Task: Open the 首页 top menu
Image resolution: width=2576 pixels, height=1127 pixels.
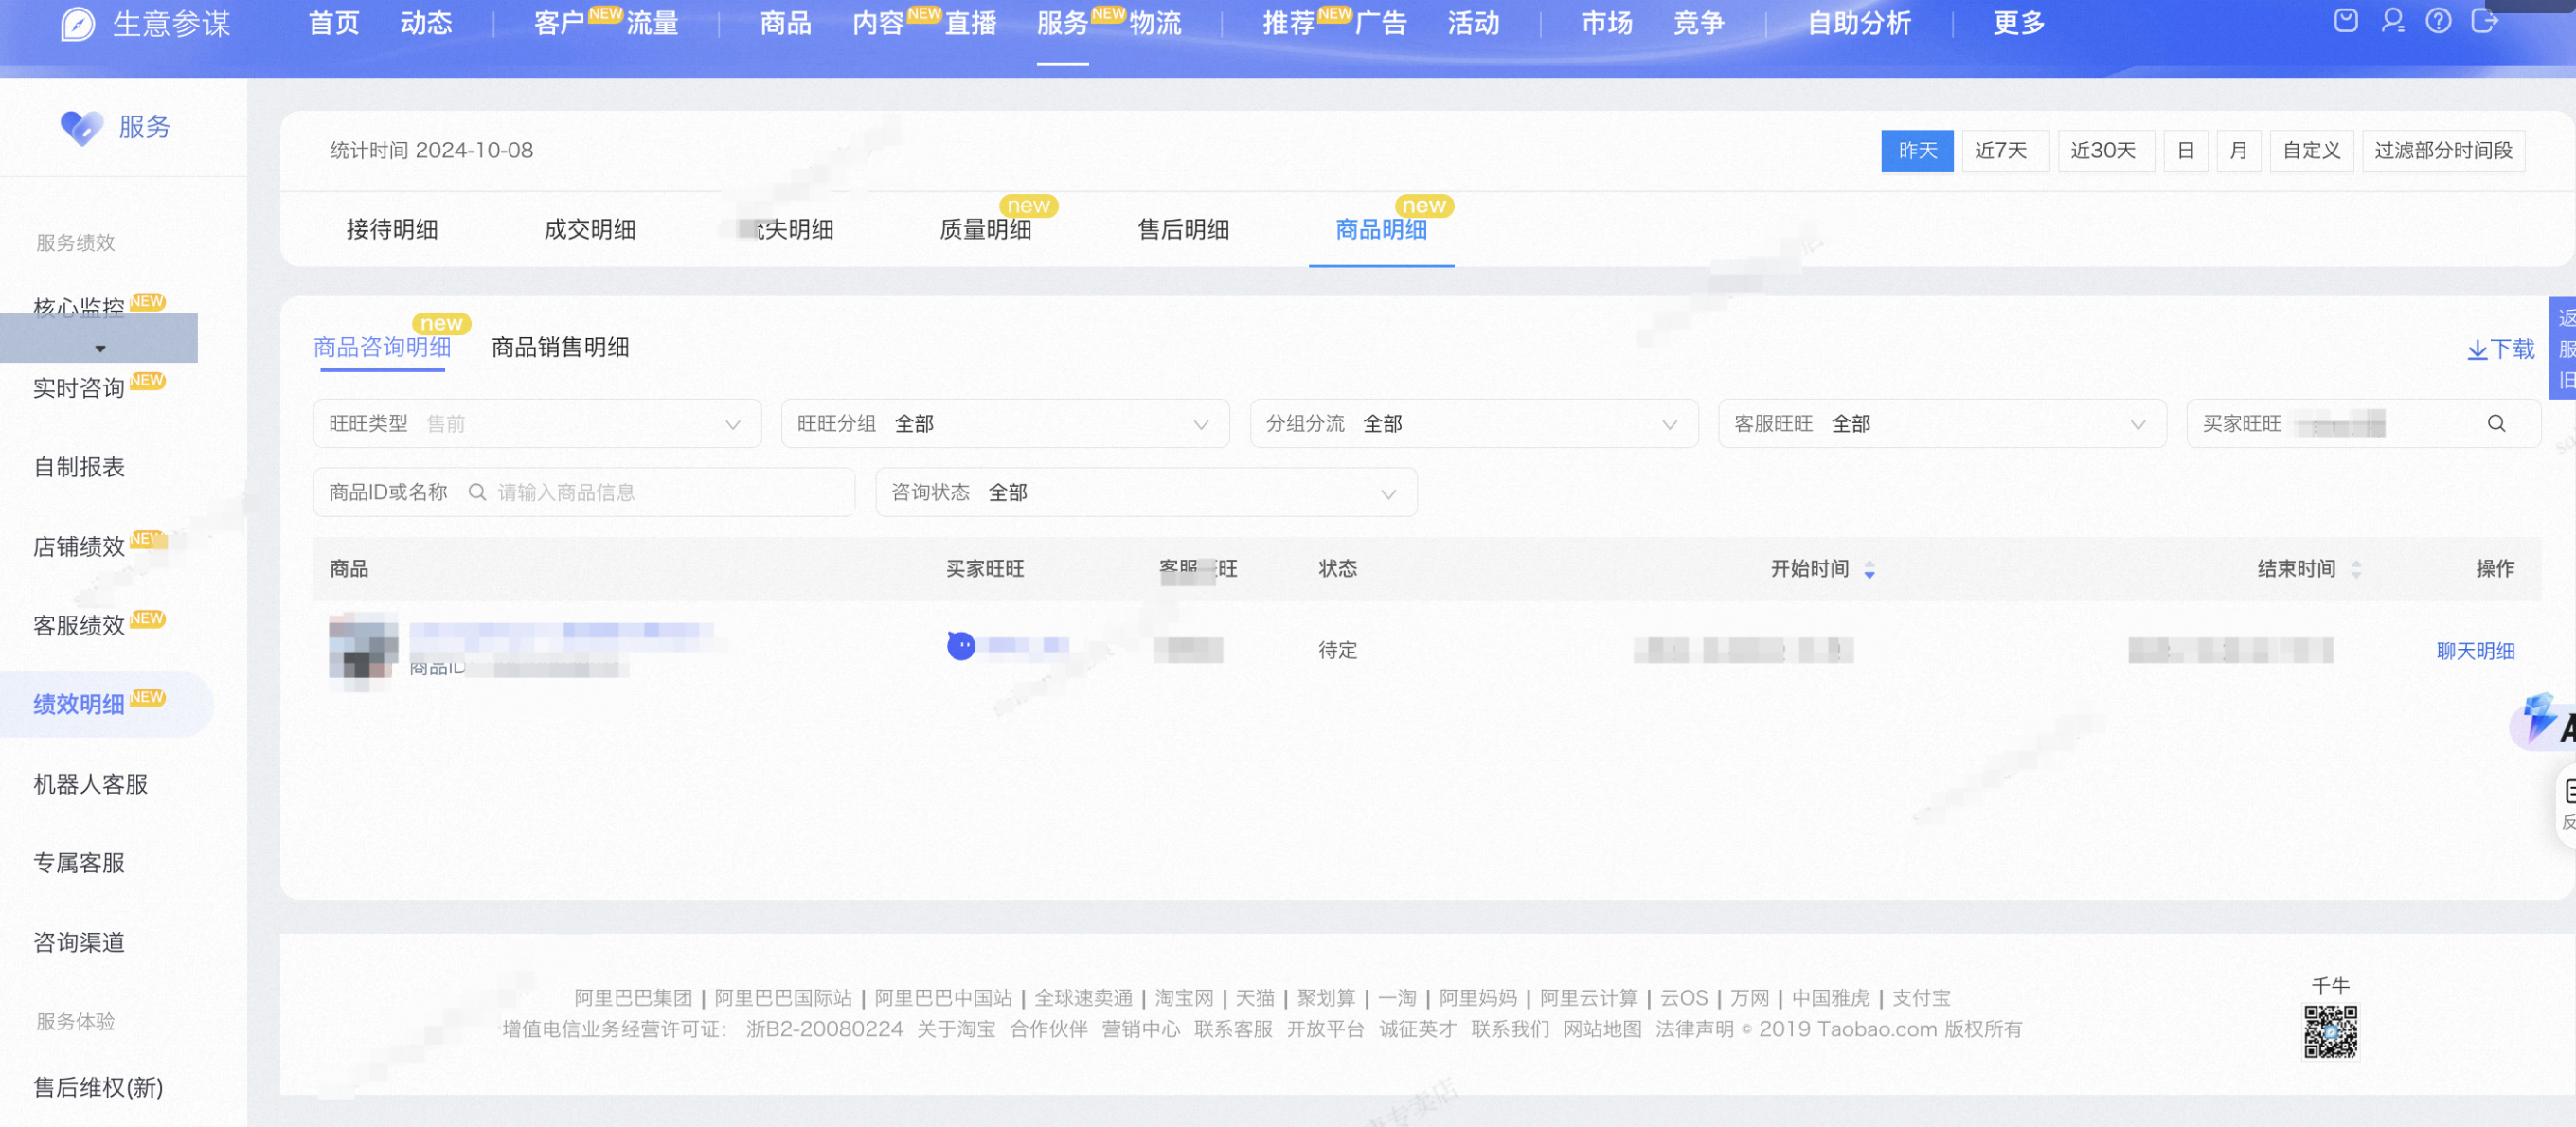Action: pyautogui.click(x=334, y=24)
